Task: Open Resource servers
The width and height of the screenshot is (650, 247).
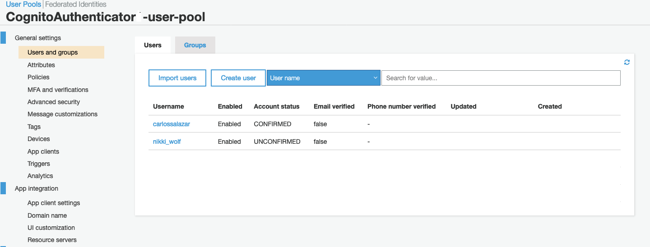Action: click(x=52, y=240)
